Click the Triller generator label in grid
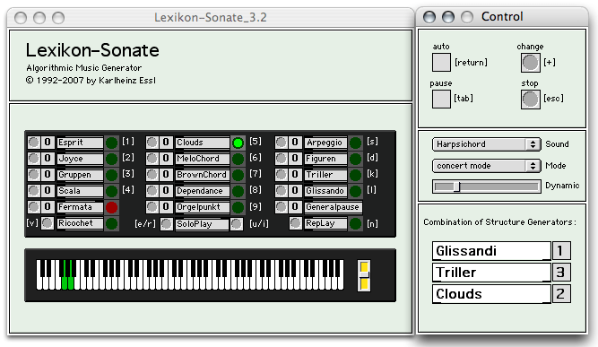The width and height of the screenshot is (598, 347). tap(325, 175)
